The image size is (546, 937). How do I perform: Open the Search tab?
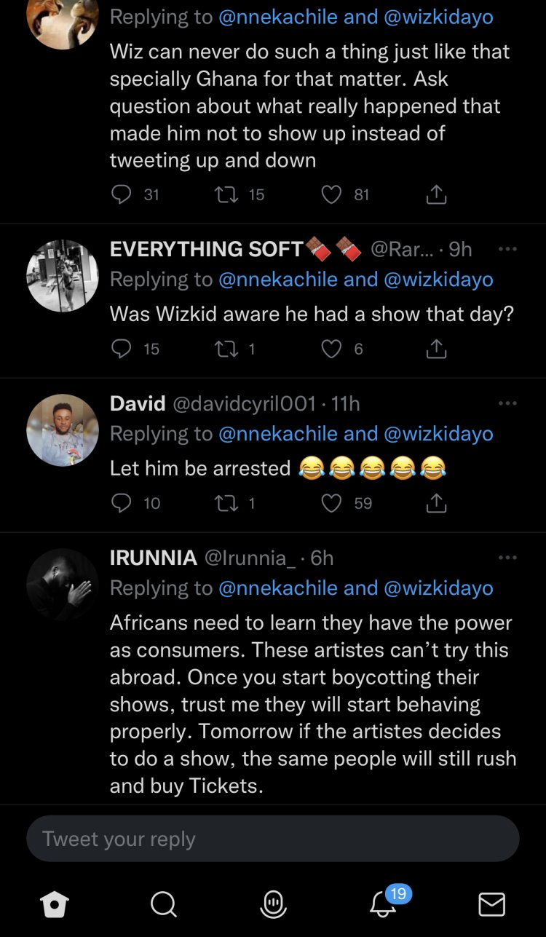click(163, 904)
